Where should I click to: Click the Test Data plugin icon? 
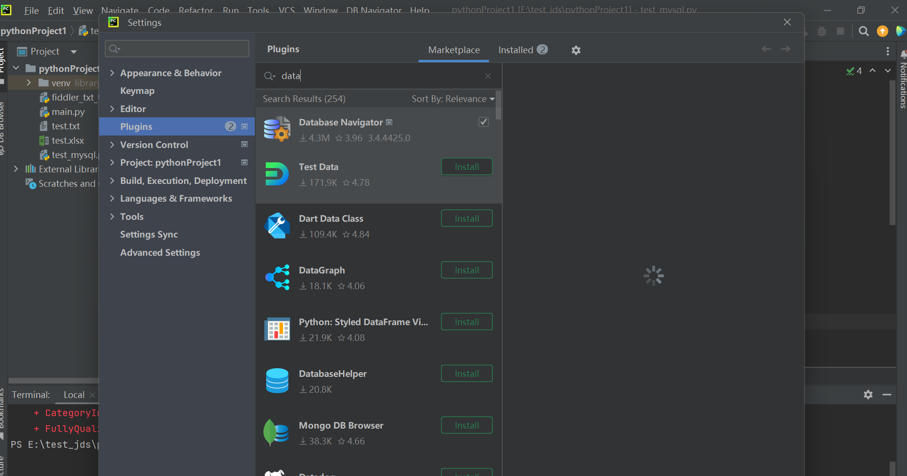(x=277, y=174)
